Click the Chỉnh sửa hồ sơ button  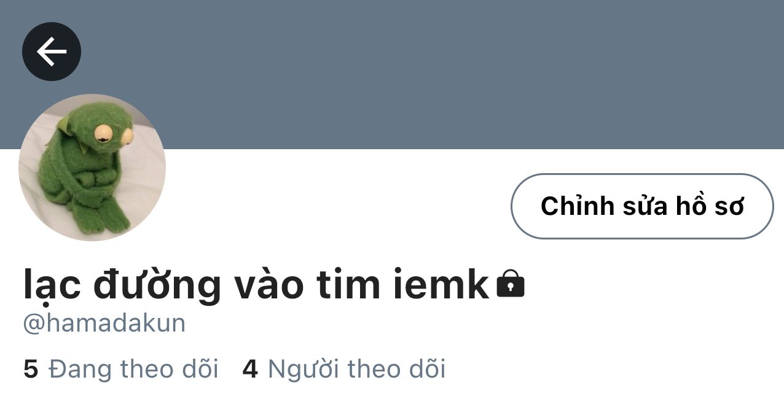642,206
